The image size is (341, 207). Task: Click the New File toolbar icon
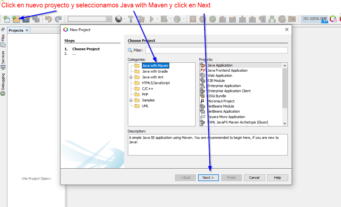click(x=7, y=19)
